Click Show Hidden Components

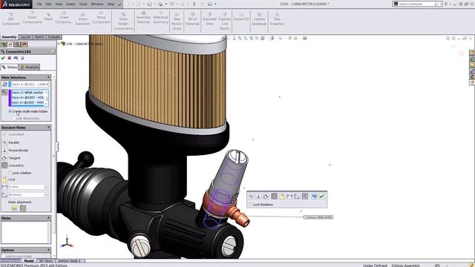click(x=123, y=22)
